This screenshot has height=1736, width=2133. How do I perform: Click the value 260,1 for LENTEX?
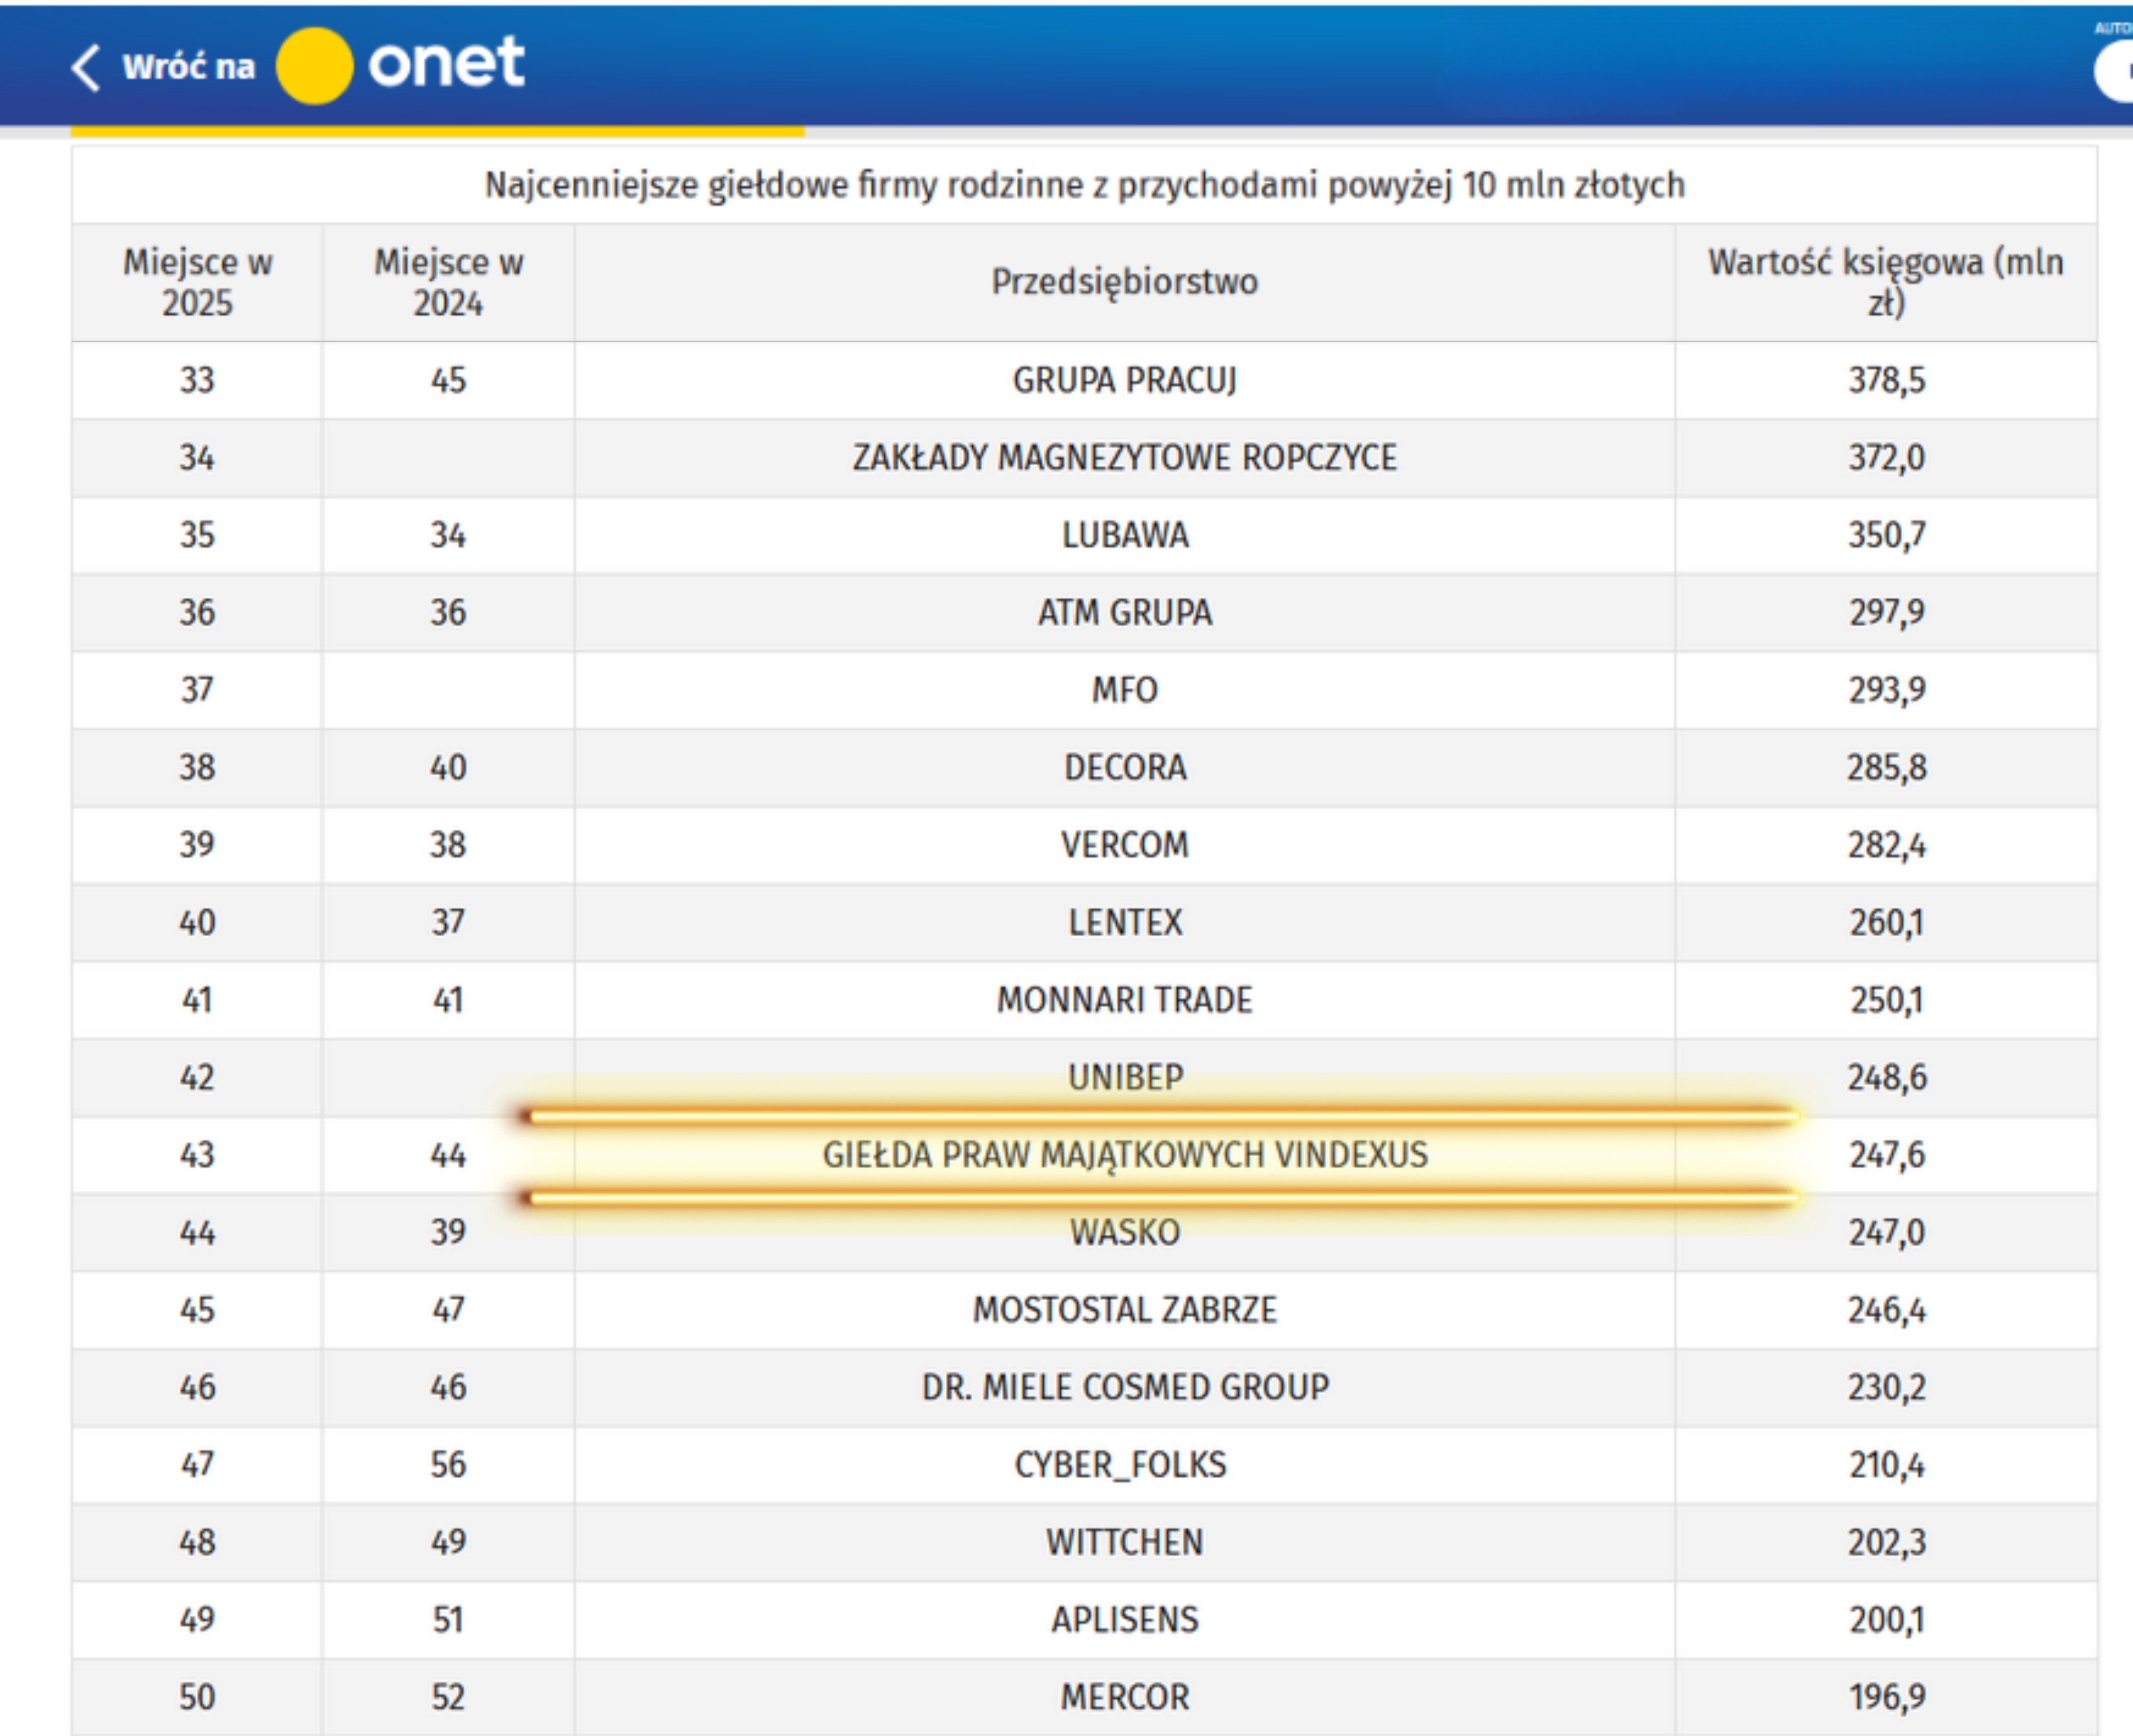[1886, 922]
